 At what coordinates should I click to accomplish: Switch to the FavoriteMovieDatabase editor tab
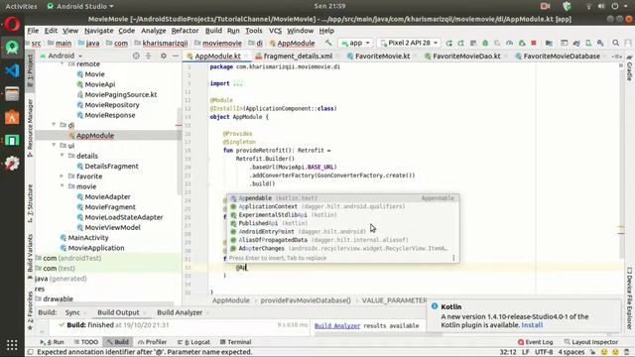click(562, 56)
